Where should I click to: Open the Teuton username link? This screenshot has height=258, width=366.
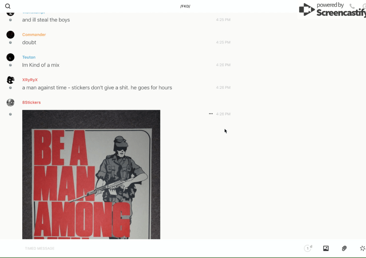tap(29, 57)
